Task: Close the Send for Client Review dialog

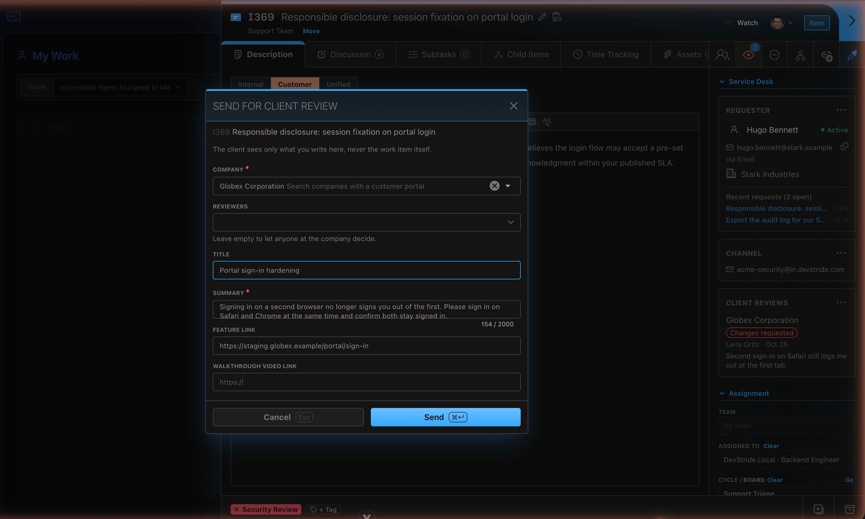Action: 513,106
